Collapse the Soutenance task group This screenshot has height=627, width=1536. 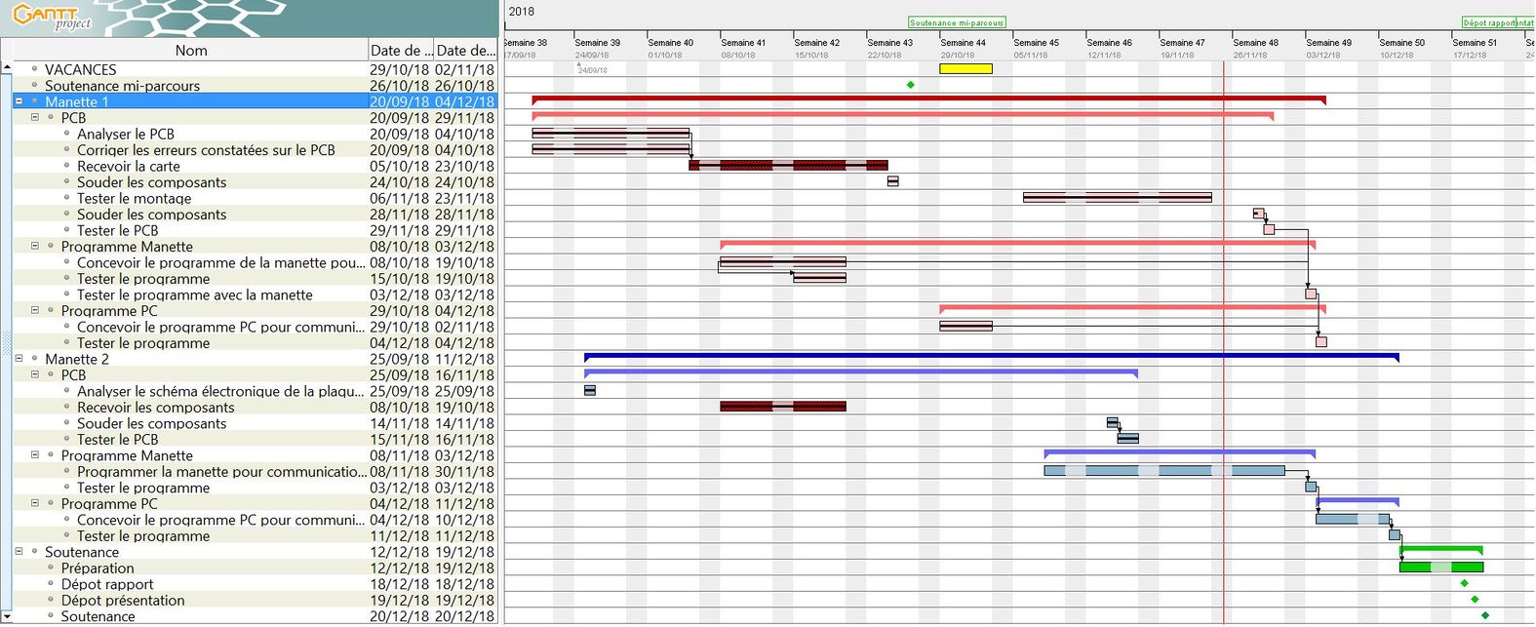click(19, 552)
